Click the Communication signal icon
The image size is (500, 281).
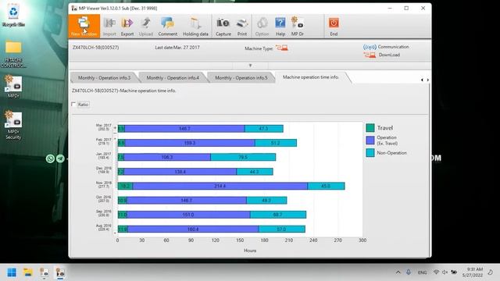[x=370, y=47]
